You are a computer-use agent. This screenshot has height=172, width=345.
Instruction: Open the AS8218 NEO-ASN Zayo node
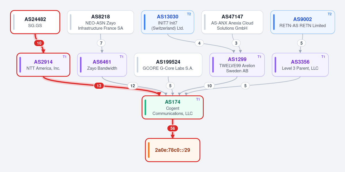pyautogui.click(x=100, y=22)
